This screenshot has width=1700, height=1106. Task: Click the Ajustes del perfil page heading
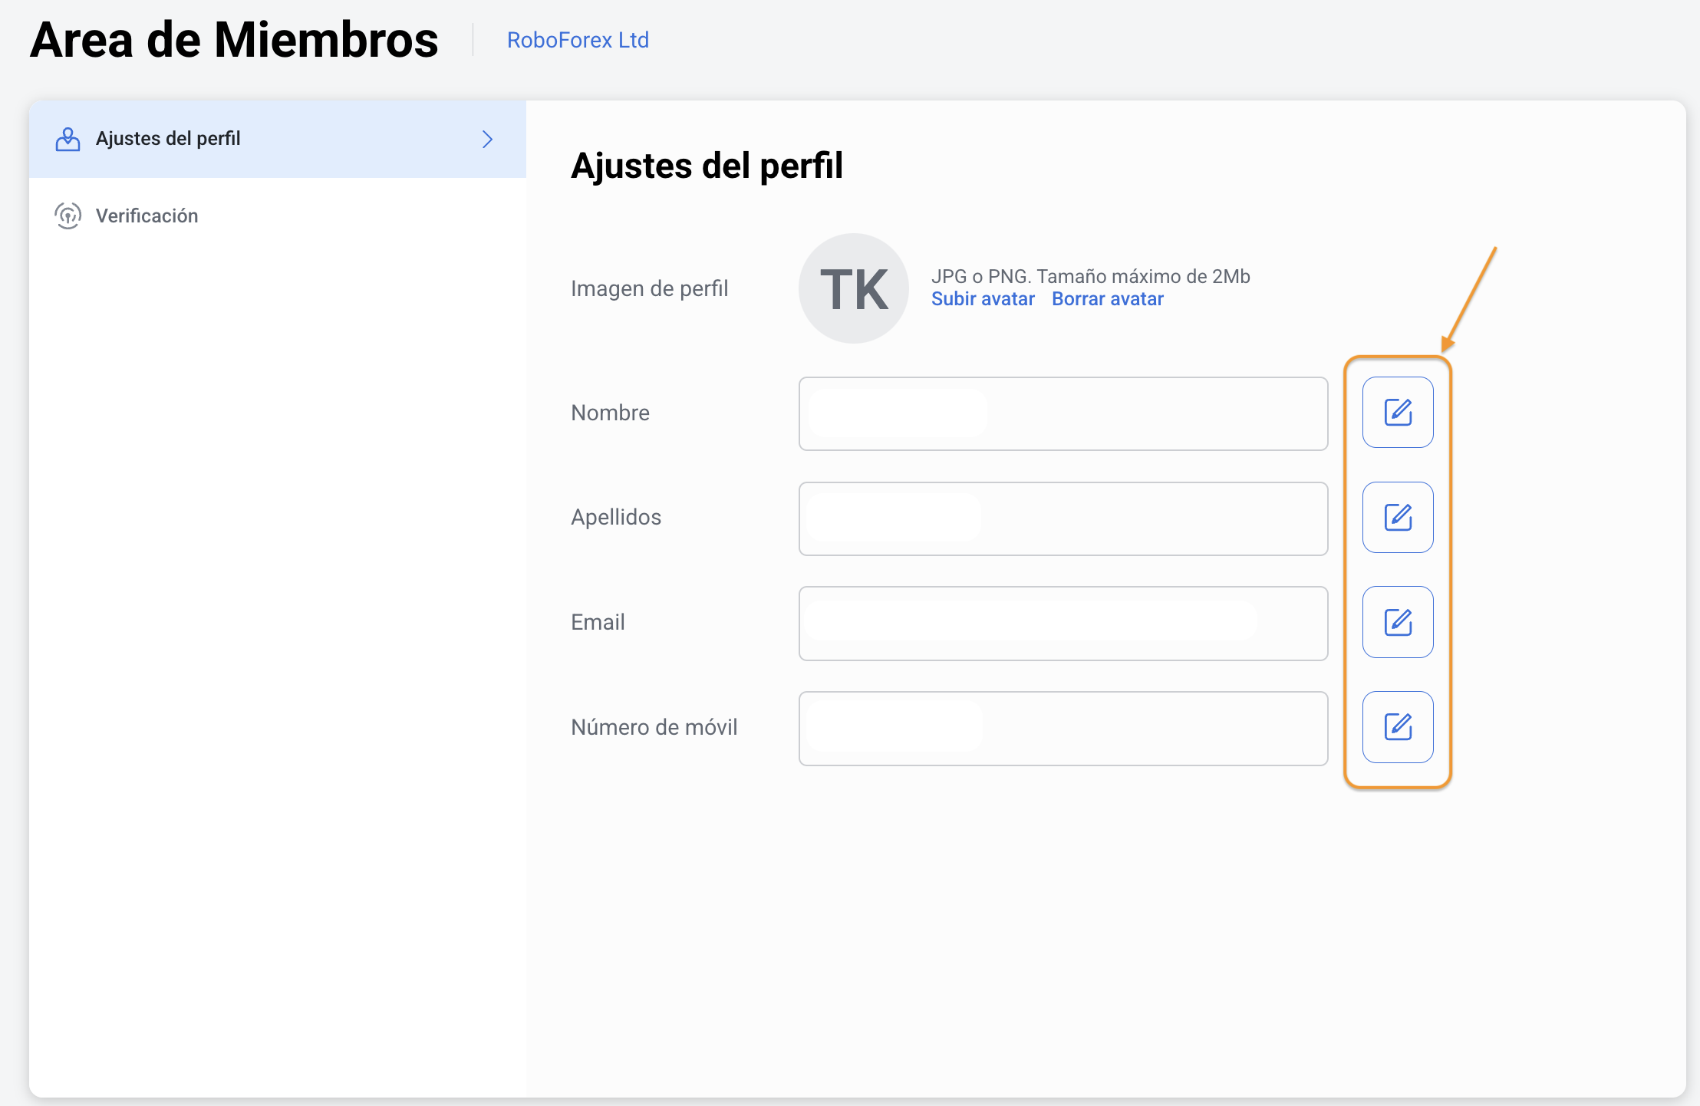point(707,166)
